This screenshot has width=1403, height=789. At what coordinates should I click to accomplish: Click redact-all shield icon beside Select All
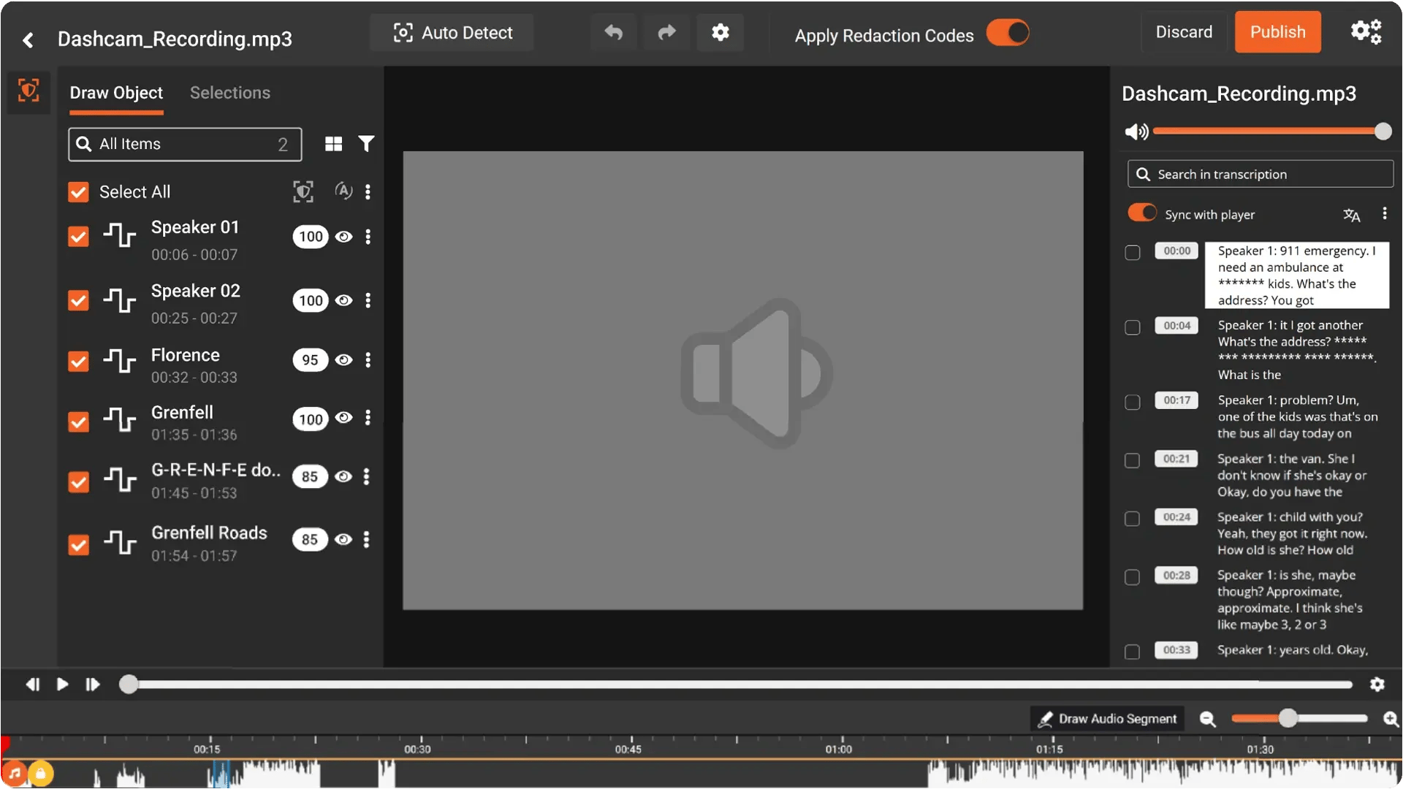coord(303,191)
